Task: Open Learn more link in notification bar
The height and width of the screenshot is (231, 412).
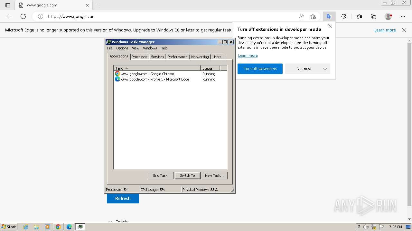Action: click(x=385, y=30)
